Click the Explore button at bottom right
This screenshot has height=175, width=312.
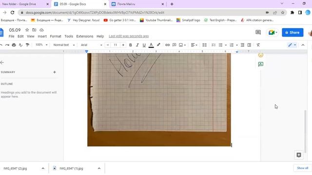click(x=299, y=155)
